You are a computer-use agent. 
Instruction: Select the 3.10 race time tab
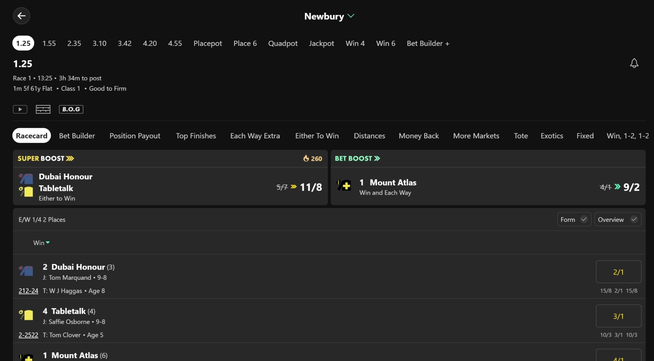[x=99, y=43]
